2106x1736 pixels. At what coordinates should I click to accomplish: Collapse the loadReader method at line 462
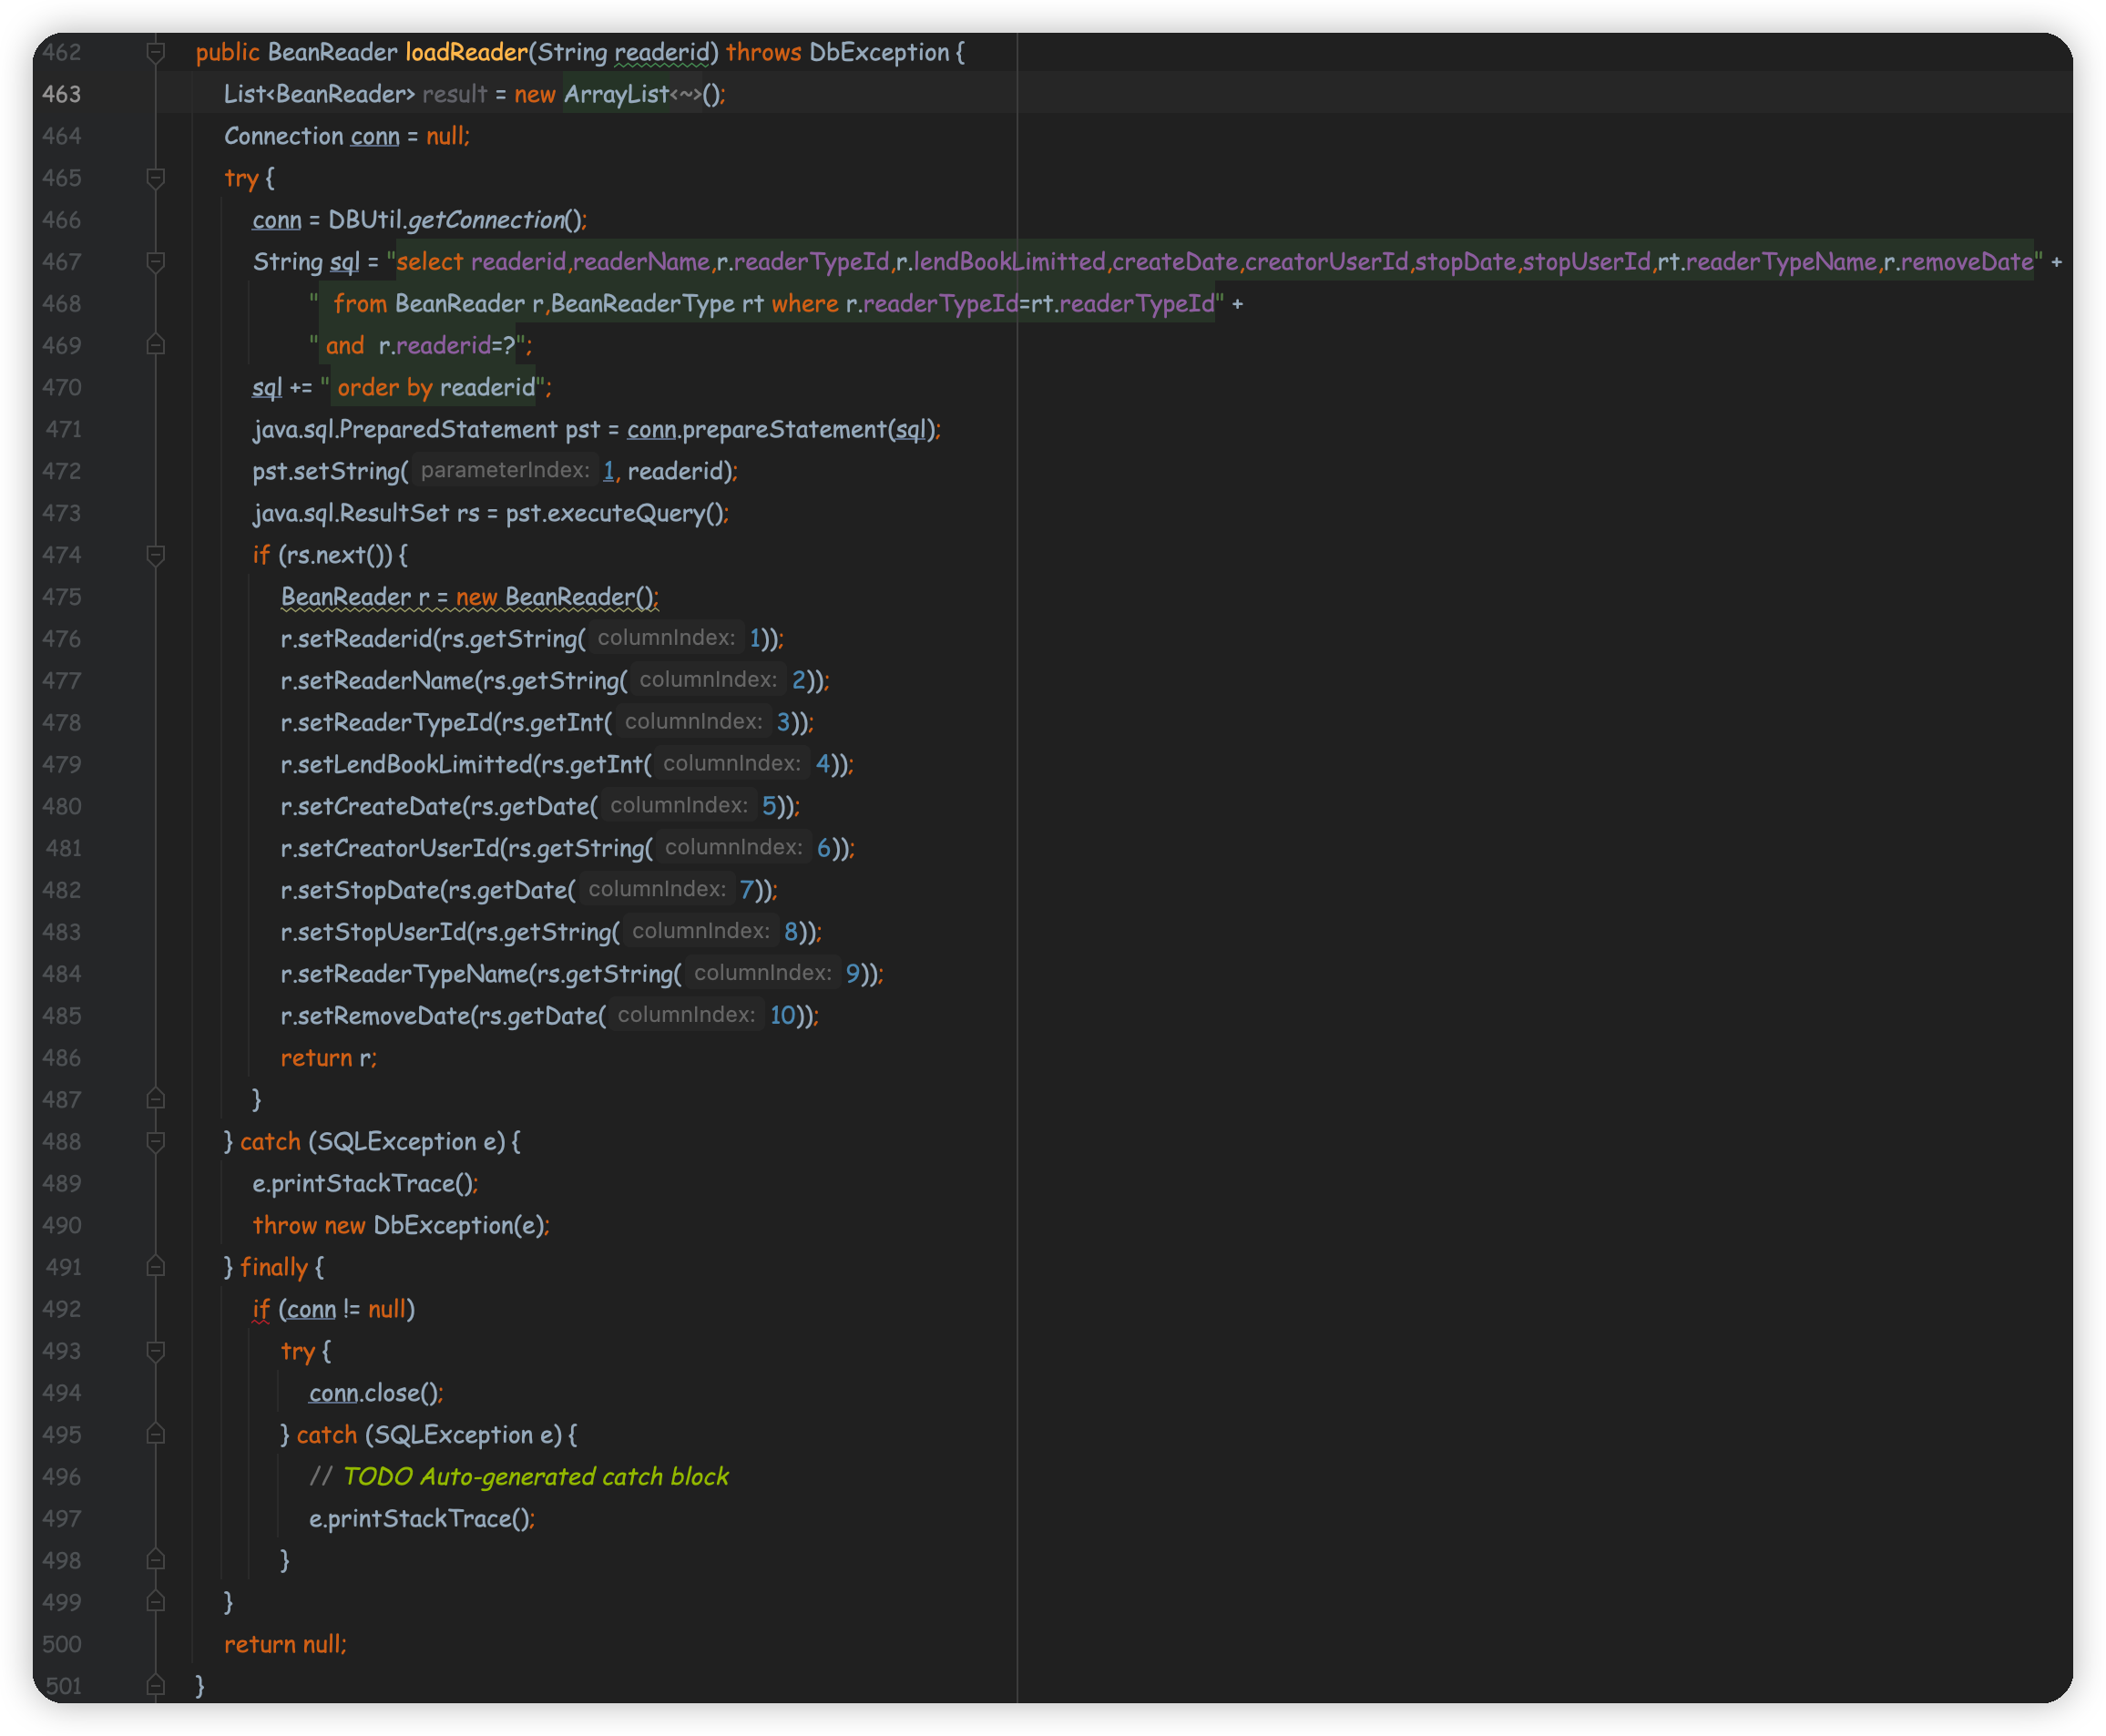coord(156,52)
